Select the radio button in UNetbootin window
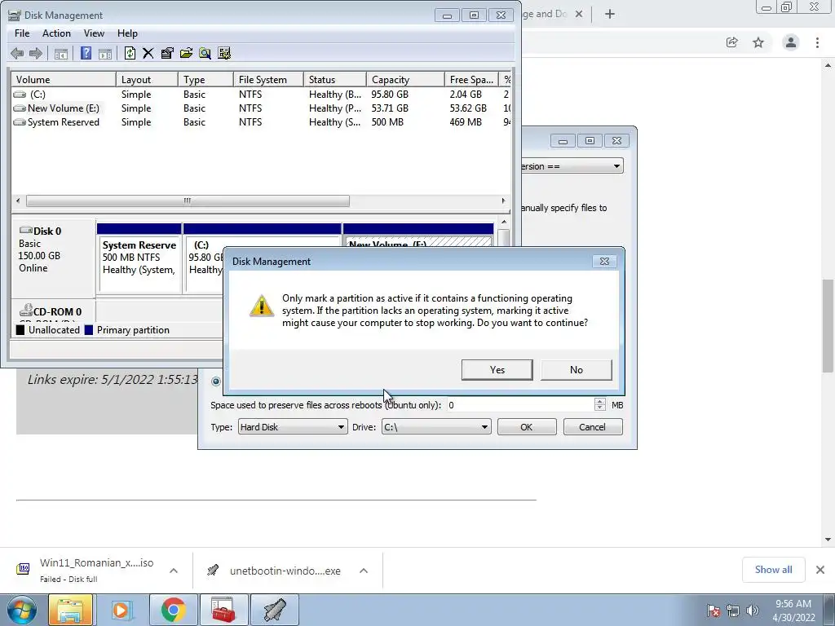The width and height of the screenshot is (835, 626). [x=215, y=381]
